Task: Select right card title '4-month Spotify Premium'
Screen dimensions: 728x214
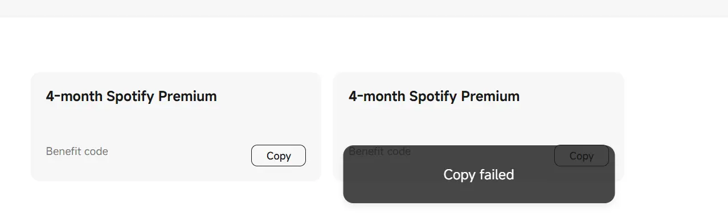Action: click(x=434, y=96)
